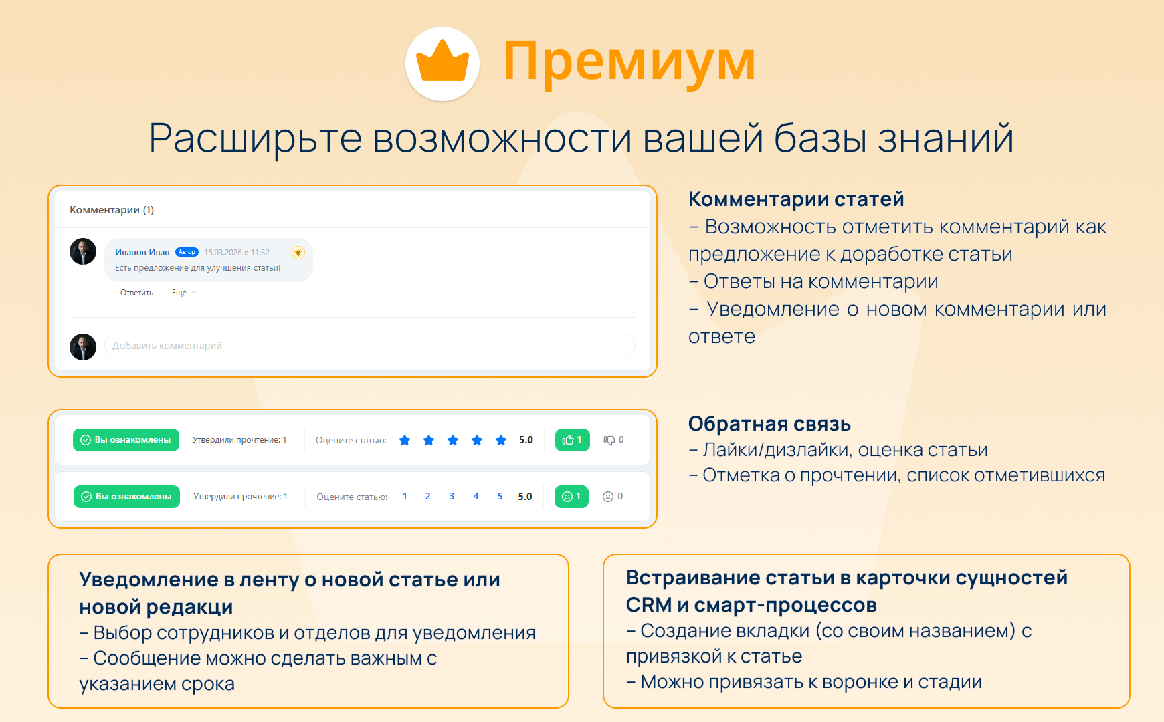The width and height of the screenshot is (1164, 722).
Task: Expand the "Еще" dropdown under the comment
Action: pyautogui.click(x=184, y=293)
